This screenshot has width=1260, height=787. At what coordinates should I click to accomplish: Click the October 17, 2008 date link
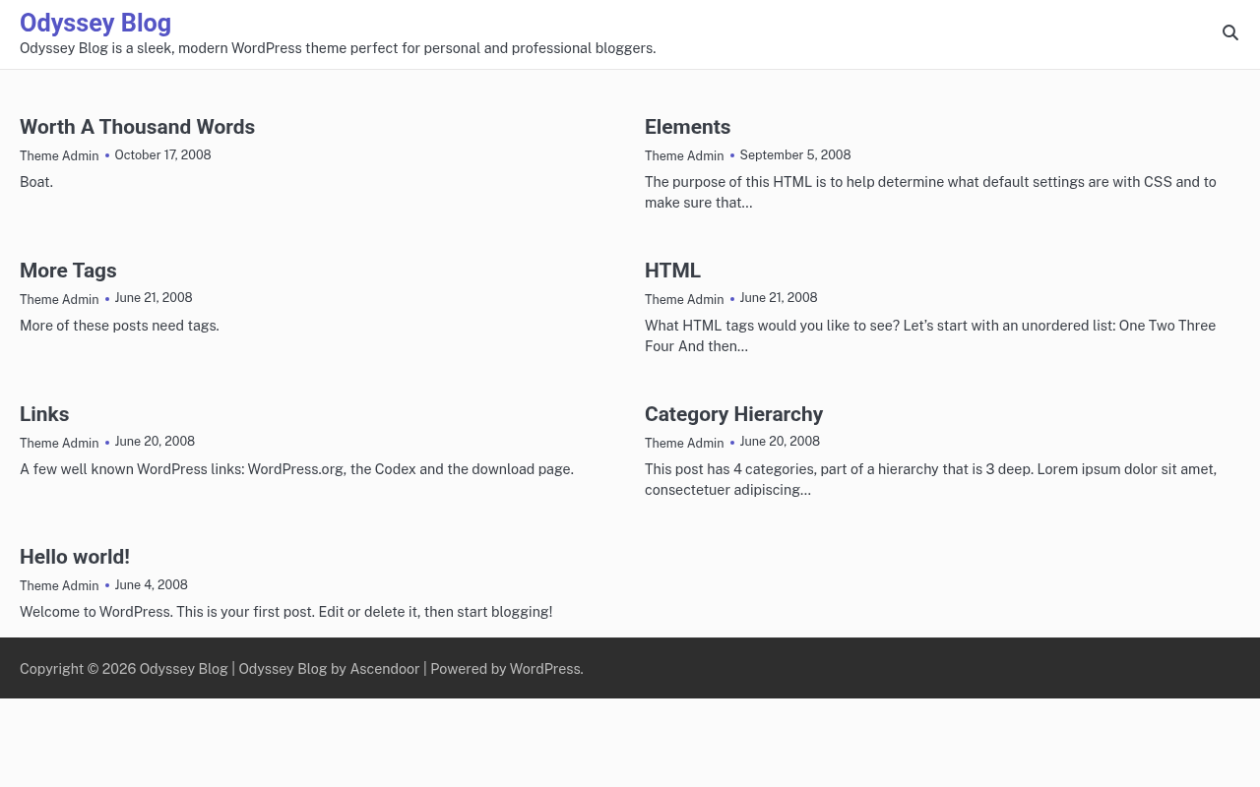tap(162, 155)
